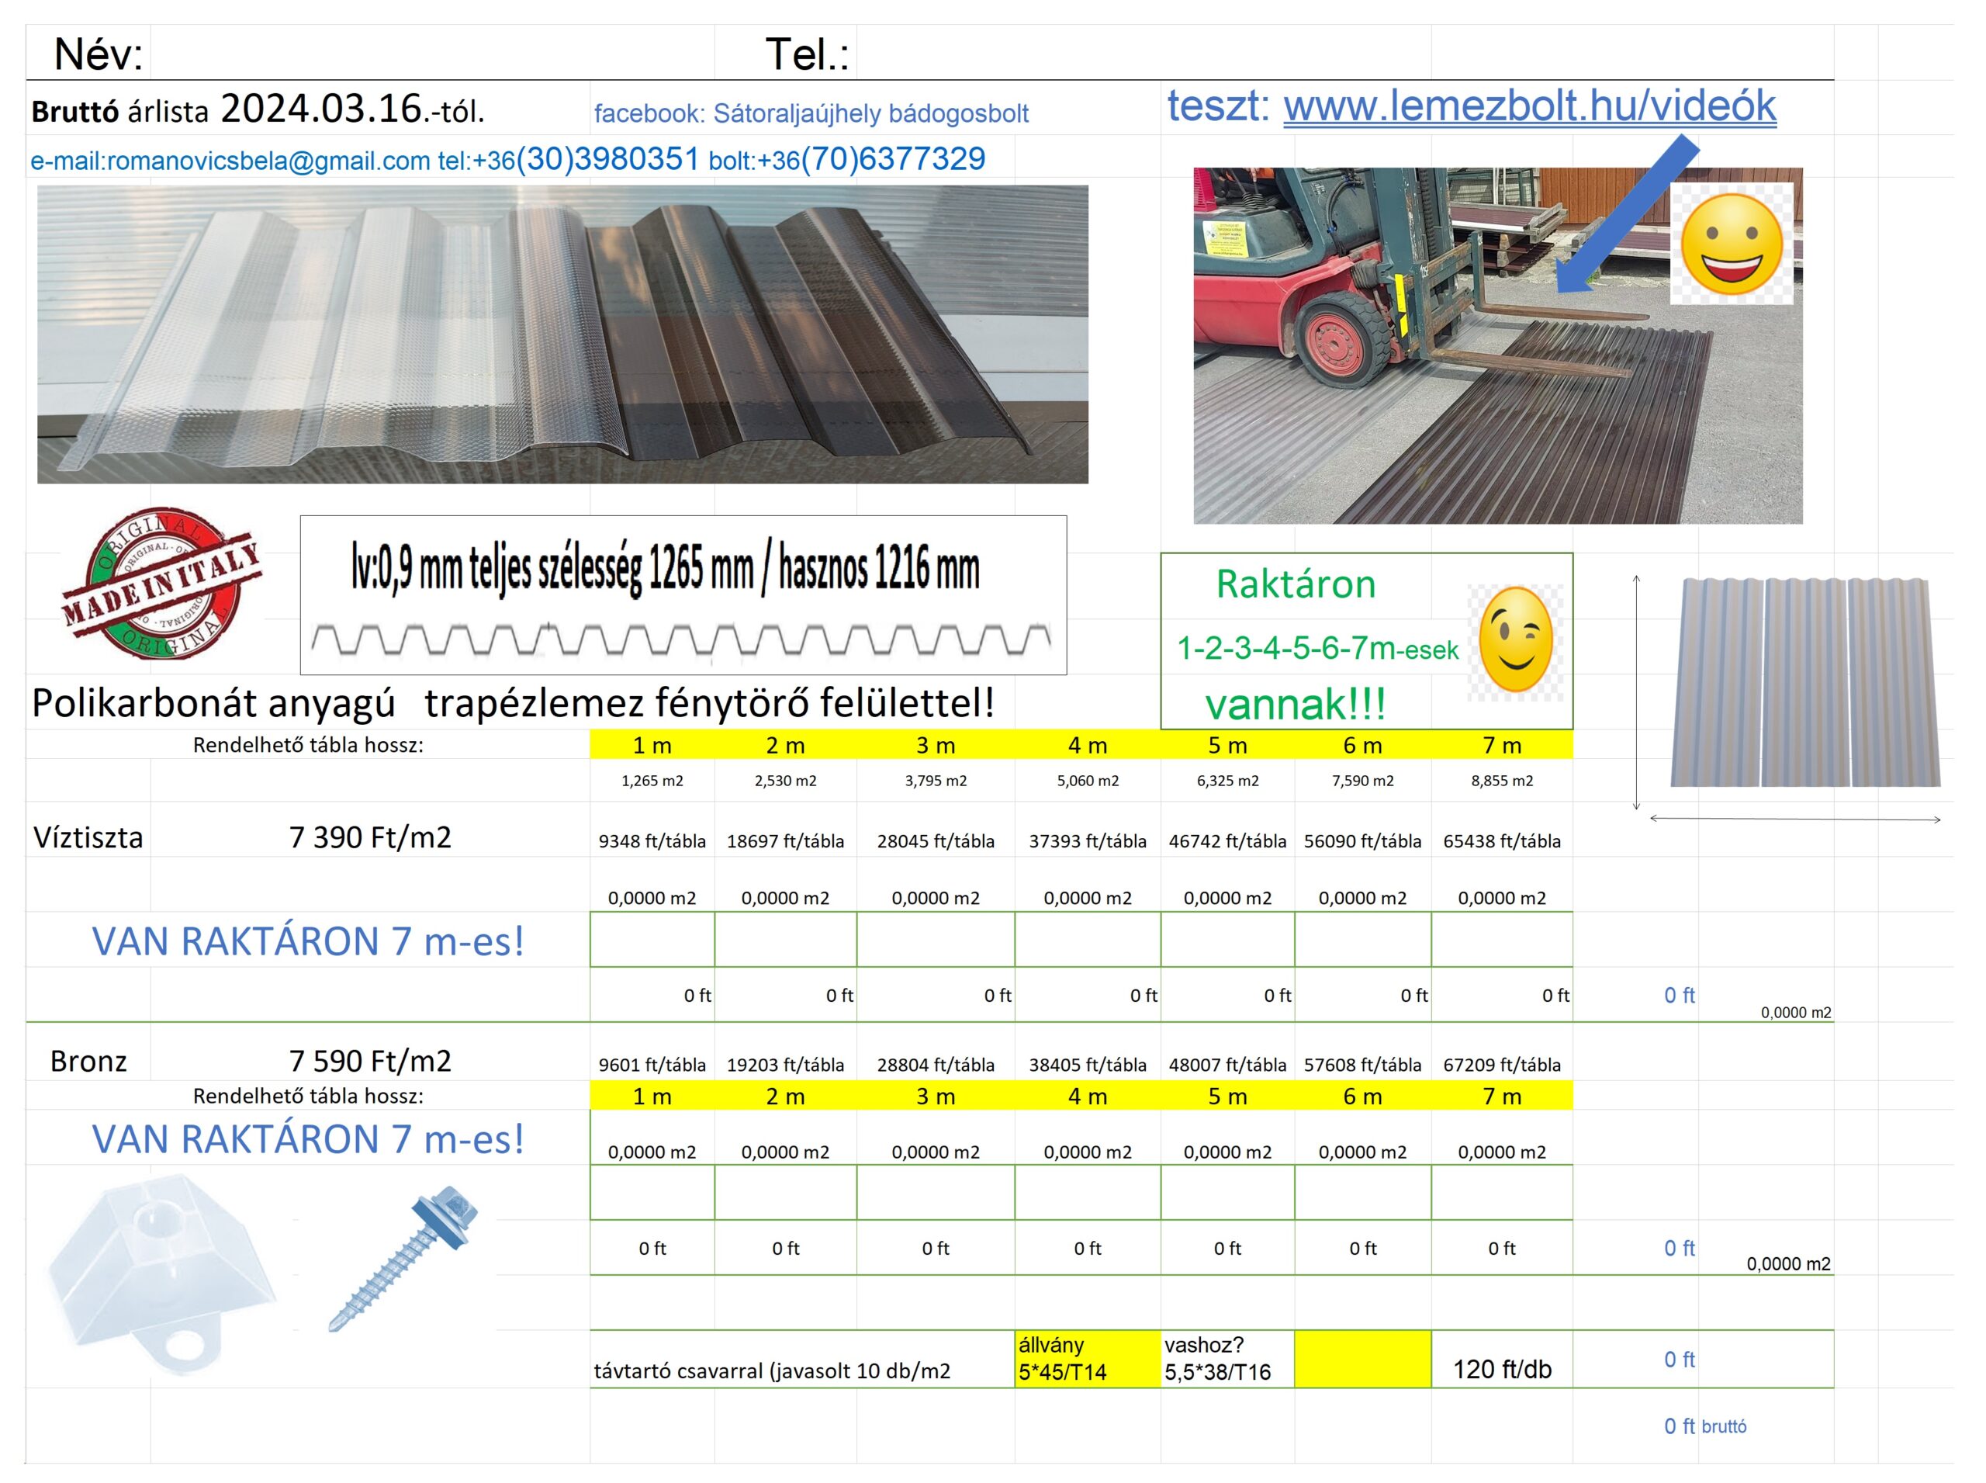The image size is (1986, 1483).
Task: Click the Víztiszta row label
Action: pyautogui.click(x=88, y=837)
